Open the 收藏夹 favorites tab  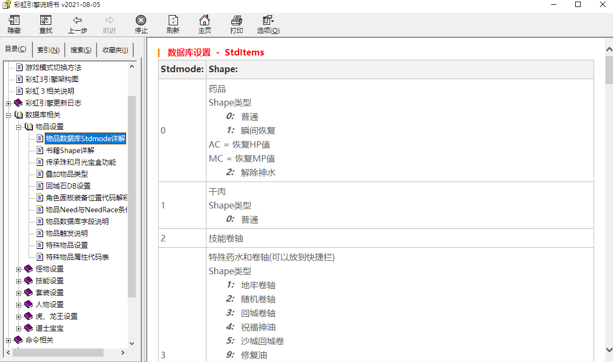coord(115,50)
